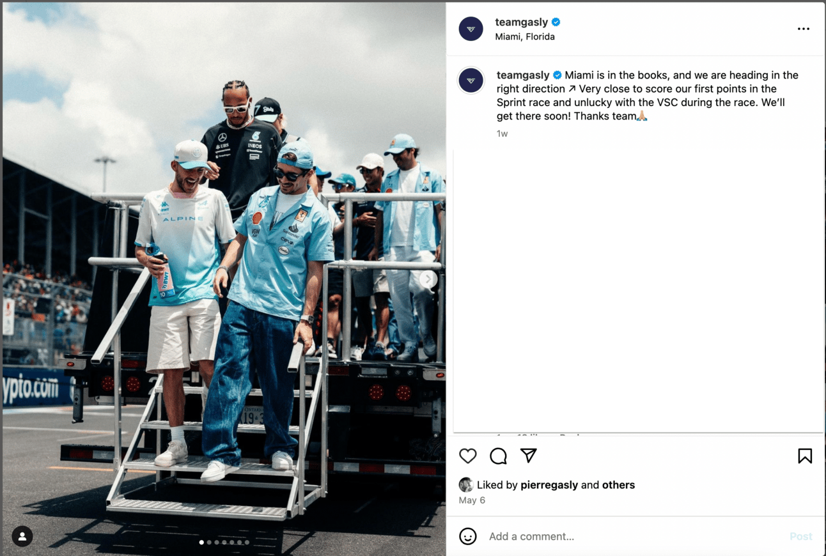Open the Miami, Florida location link
The image size is (826, 556).
pos(525,37)
